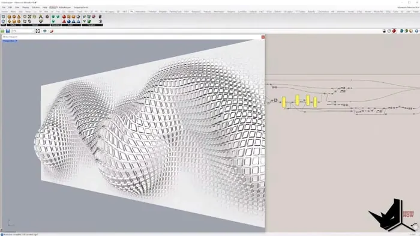
Task: Click the grey sphere icon in SubD panel
Action: pyautogui.click(x=78, y=17)
